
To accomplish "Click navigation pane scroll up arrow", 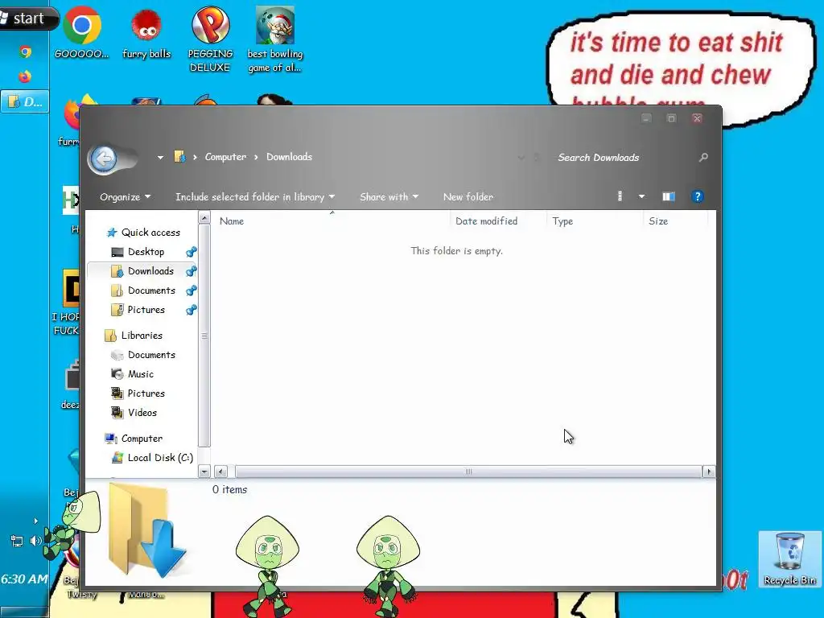I will pos(204,217).
